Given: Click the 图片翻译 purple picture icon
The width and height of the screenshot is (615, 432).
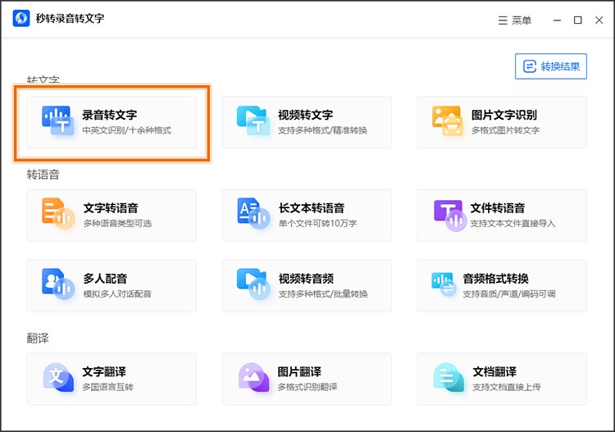Looking at the screenshot, I should (253, 377).
